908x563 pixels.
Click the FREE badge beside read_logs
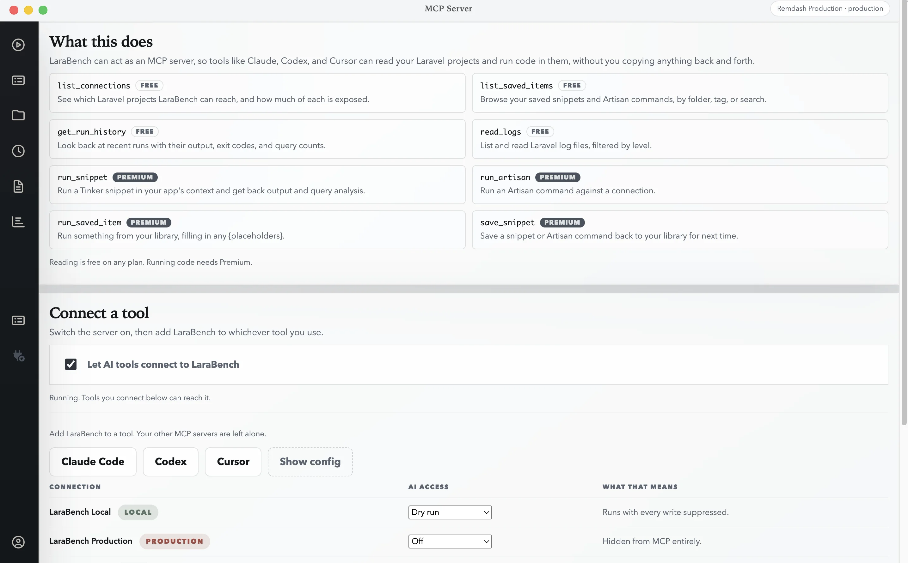click(x=540, y=131)
